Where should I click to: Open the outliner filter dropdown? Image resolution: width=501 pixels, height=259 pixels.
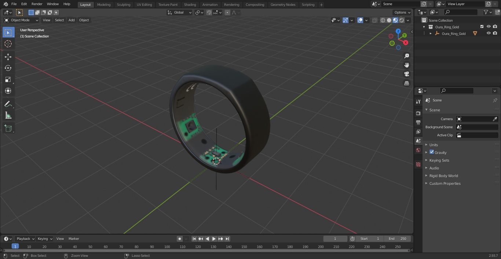[488, 12]
